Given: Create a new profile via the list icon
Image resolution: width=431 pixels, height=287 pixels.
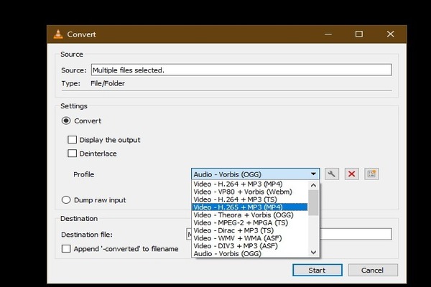Looking at the screenshot, I should click(371, 174).
